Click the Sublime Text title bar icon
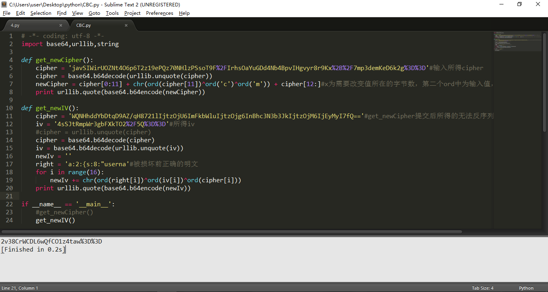The width and height of the screenshot is (548, 292). pyautogui.click(x=4, y=4)
